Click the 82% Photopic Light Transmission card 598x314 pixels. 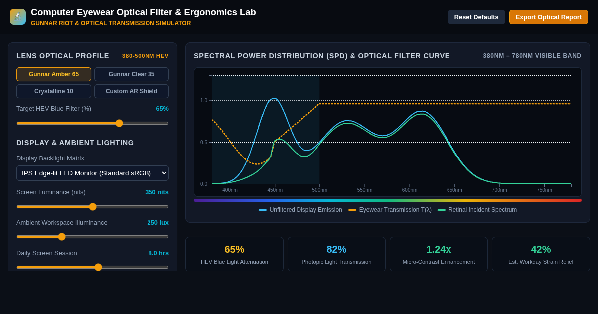[336, 254]
